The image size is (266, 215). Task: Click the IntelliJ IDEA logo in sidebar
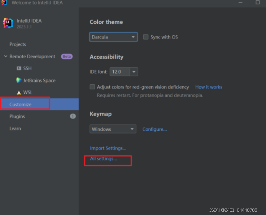pos(8,23)
